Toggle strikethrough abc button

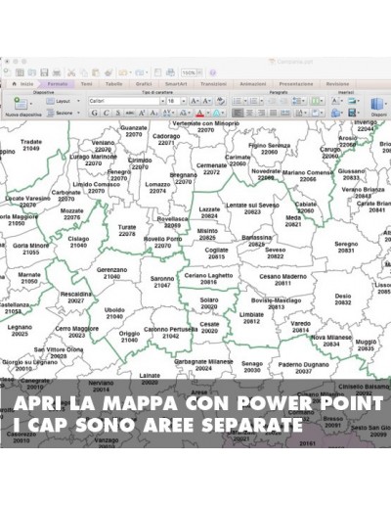click(130, 113)
